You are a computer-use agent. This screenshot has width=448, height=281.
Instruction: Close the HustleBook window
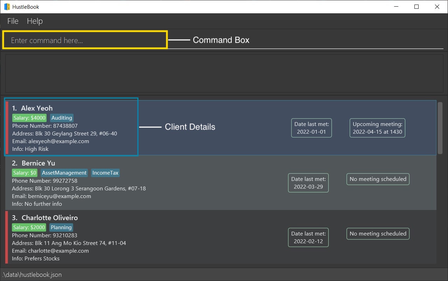pos(437,7)
